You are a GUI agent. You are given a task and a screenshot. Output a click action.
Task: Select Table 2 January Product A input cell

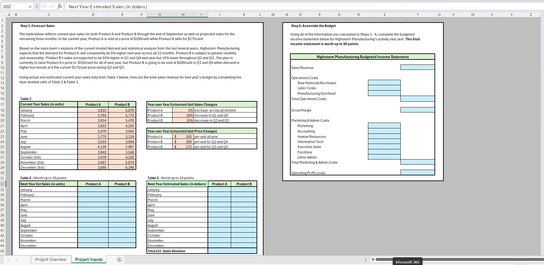coord(93,189)
